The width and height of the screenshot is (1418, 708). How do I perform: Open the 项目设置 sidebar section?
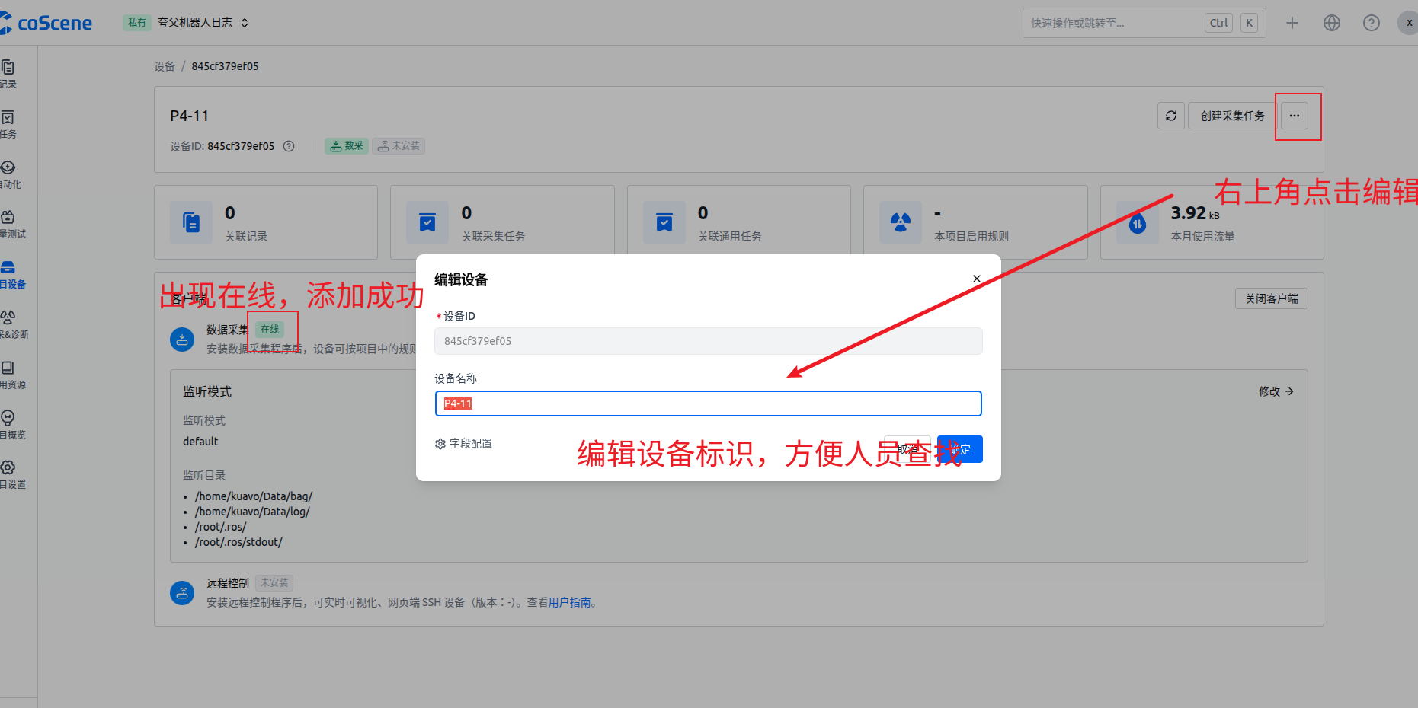(x=10, y=474)
